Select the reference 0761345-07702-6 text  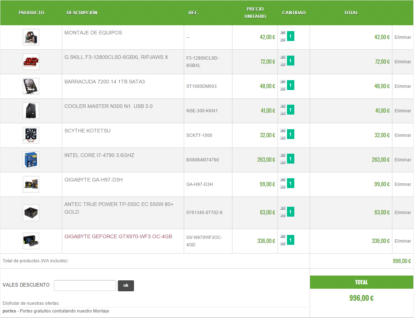204,213
